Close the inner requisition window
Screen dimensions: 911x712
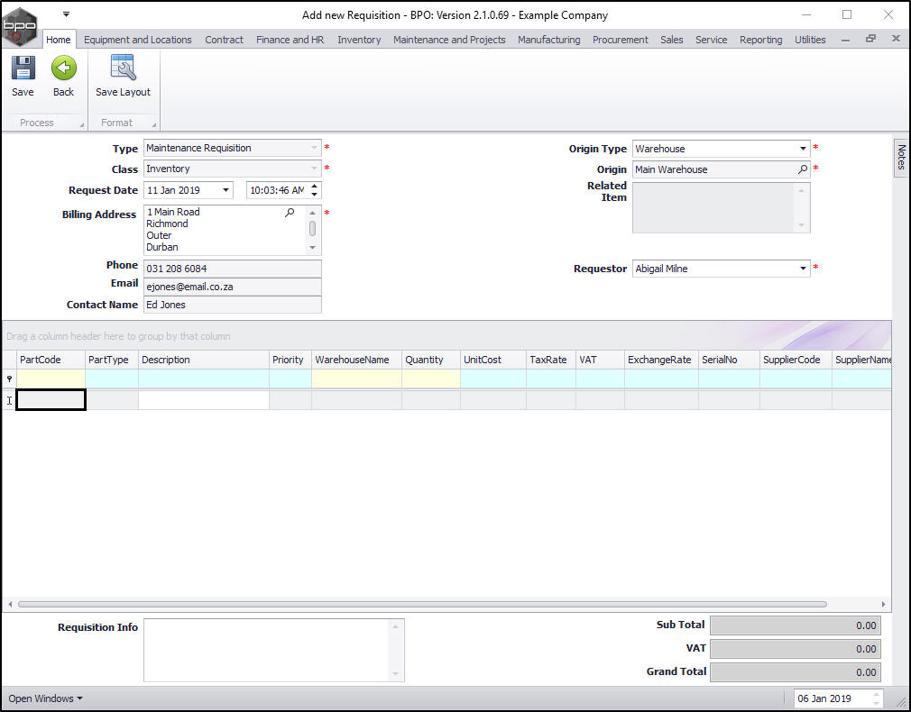tap(896, 39)
